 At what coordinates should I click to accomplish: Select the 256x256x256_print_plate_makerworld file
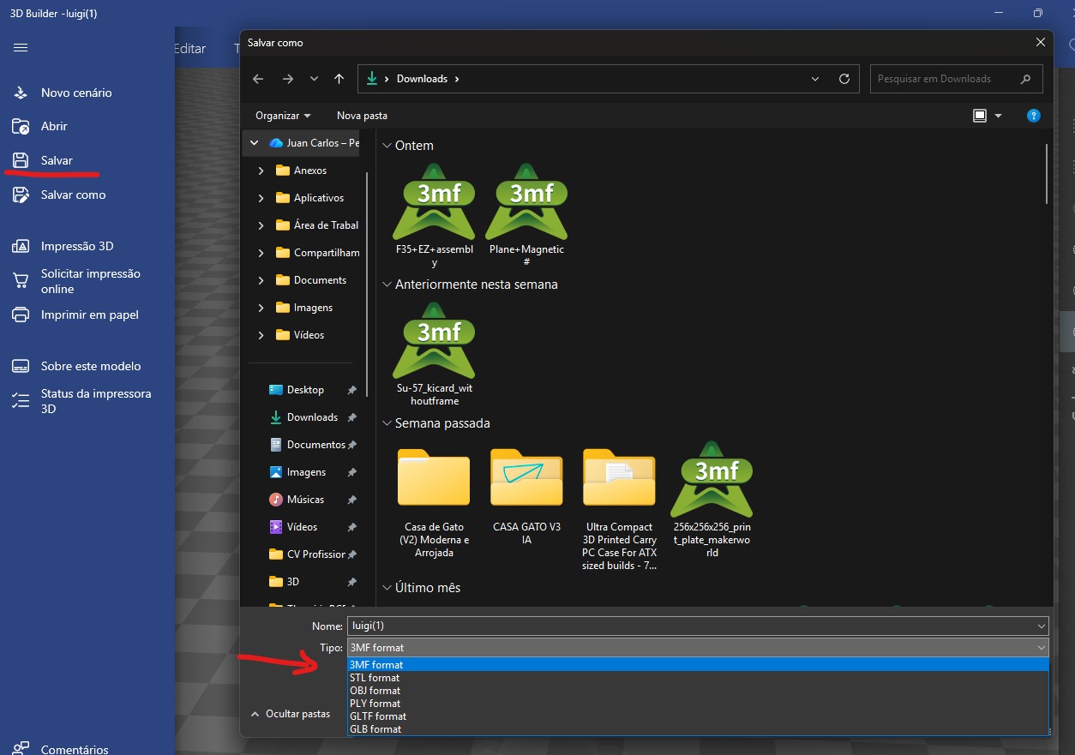tap(712, 500)
